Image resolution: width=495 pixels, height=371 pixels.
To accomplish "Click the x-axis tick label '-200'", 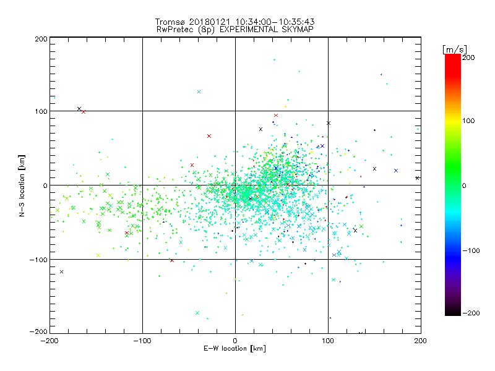I will point(49,341).
